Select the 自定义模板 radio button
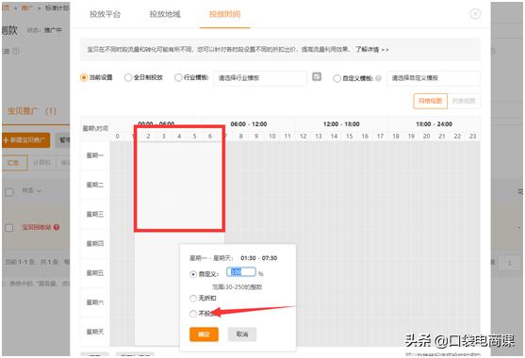 336,78
